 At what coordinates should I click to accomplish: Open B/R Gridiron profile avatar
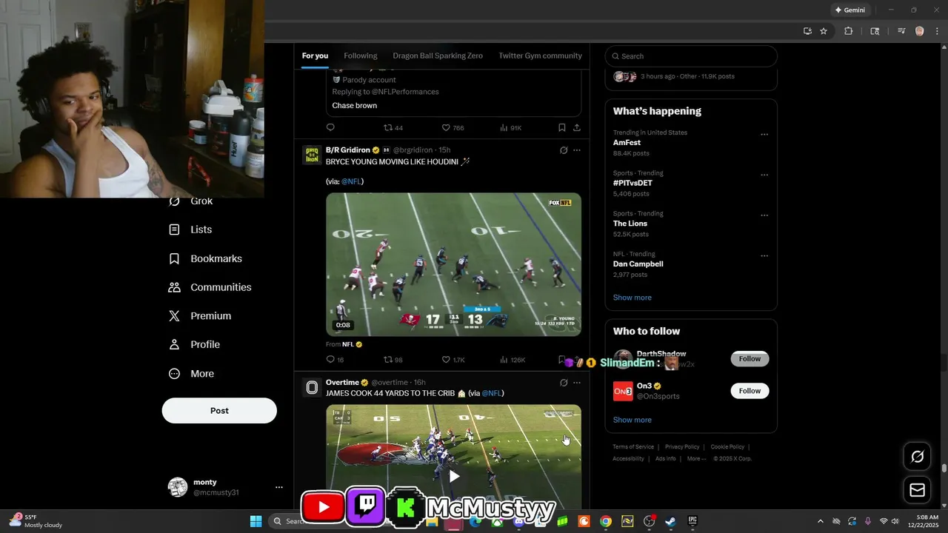(312, 155)
